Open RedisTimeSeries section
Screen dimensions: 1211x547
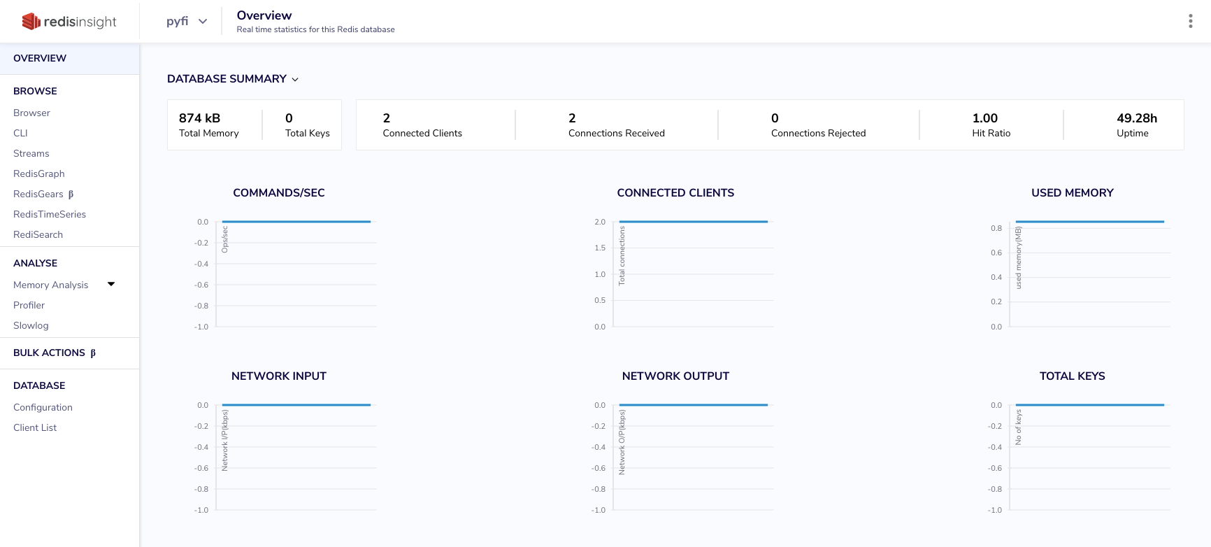50,214
